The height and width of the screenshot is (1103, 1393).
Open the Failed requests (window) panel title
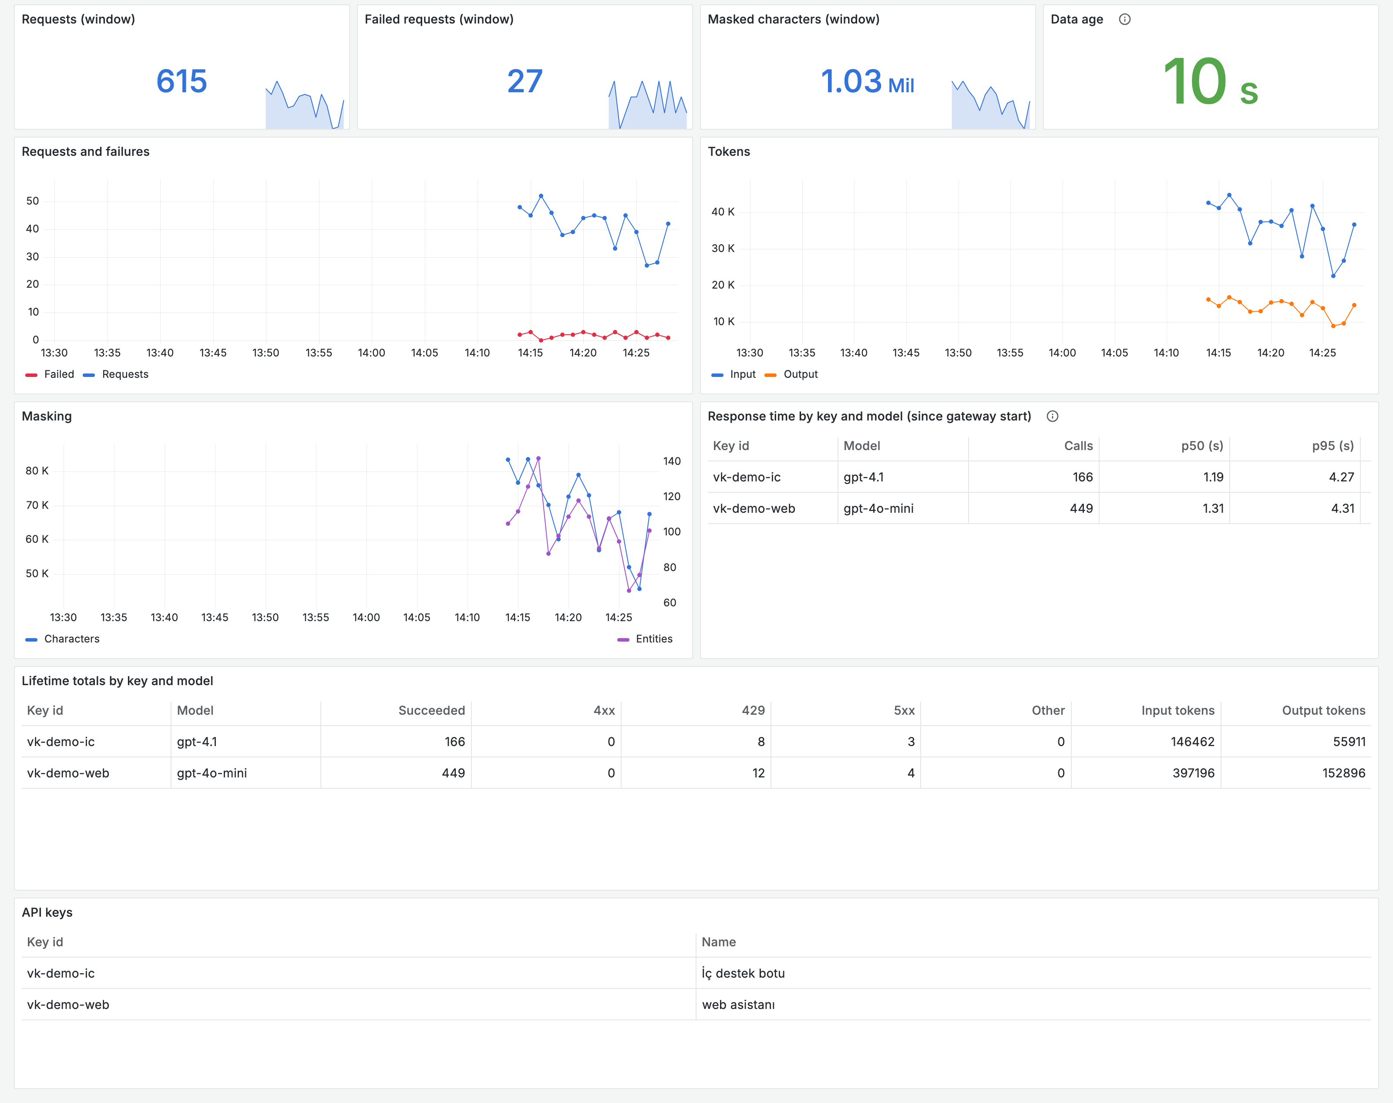click(439, 20)
